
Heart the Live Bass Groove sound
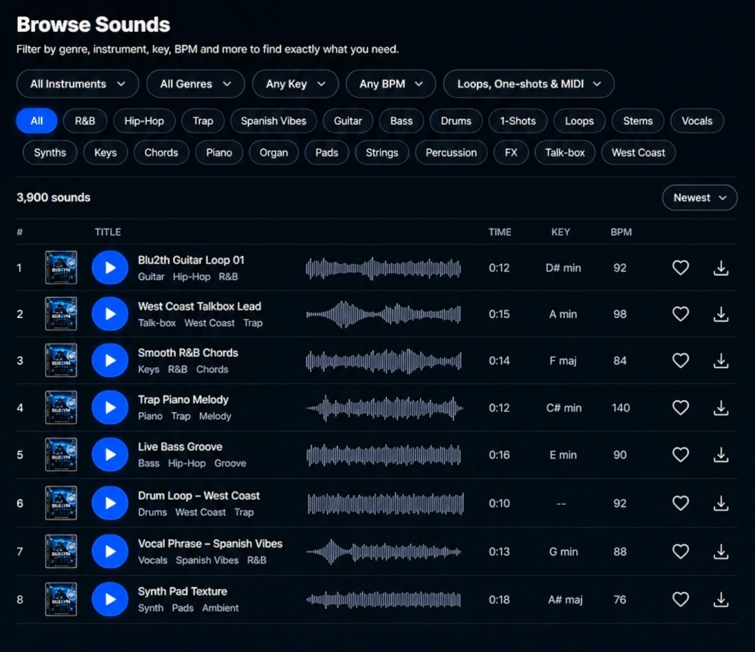point(681,455)
